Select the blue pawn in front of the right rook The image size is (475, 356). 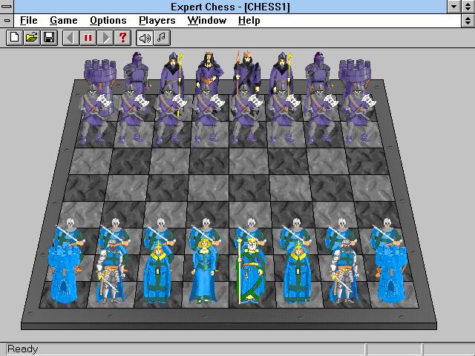(387, 231)
